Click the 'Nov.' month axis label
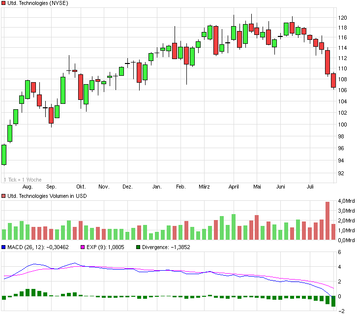Image resolution: width=357 pixels, height=315 pixels. click(104, 187)
